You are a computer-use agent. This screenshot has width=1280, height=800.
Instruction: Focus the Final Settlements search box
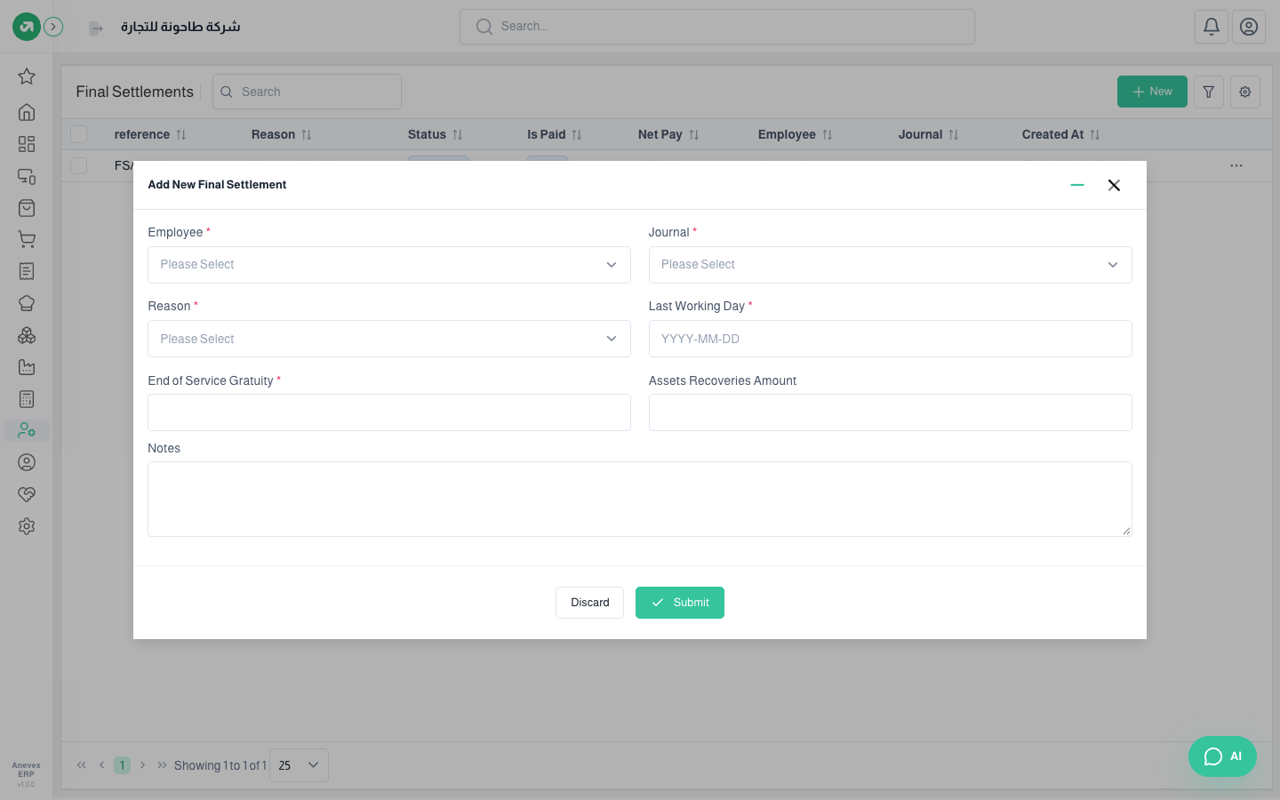pyautogui.click(x=307, y=92)
